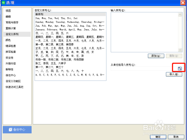Select the '星期日, 星期一' sequence
The image size is (187, 140).
tap(70, 37)
